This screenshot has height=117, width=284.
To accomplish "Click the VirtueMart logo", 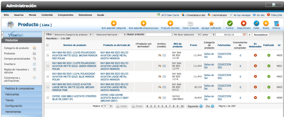I will tap(16, 35).
